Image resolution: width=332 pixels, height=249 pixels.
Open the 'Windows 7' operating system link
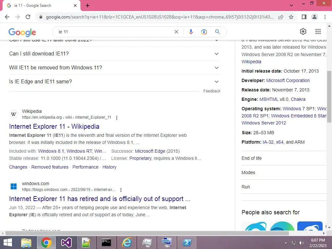click(294, 109)
